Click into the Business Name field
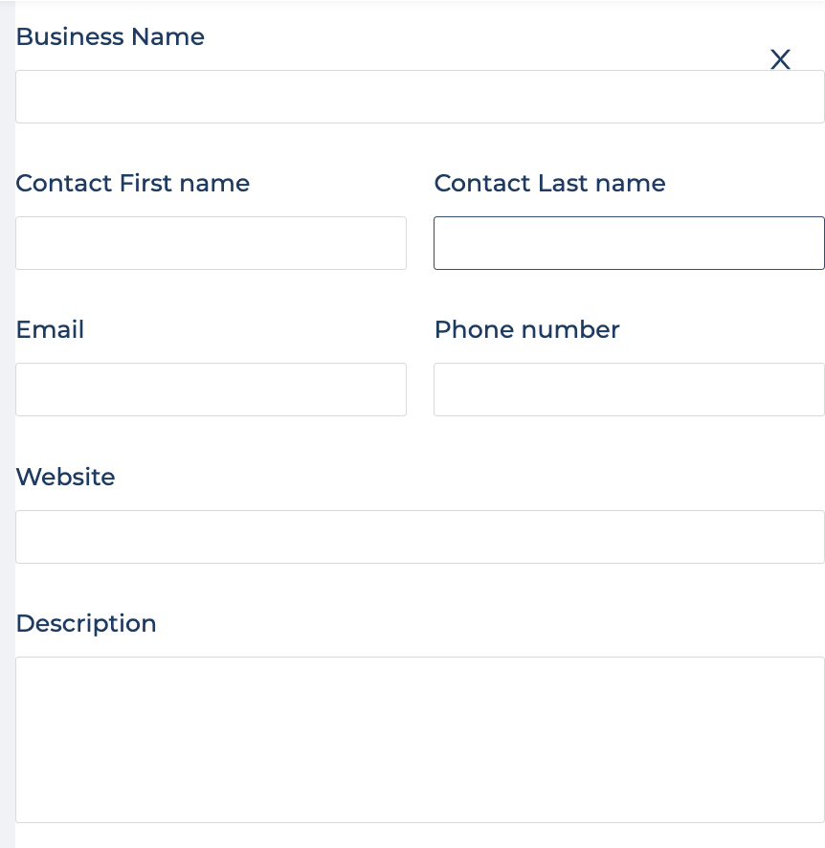 pyautogui.click(x=420, y=97)
